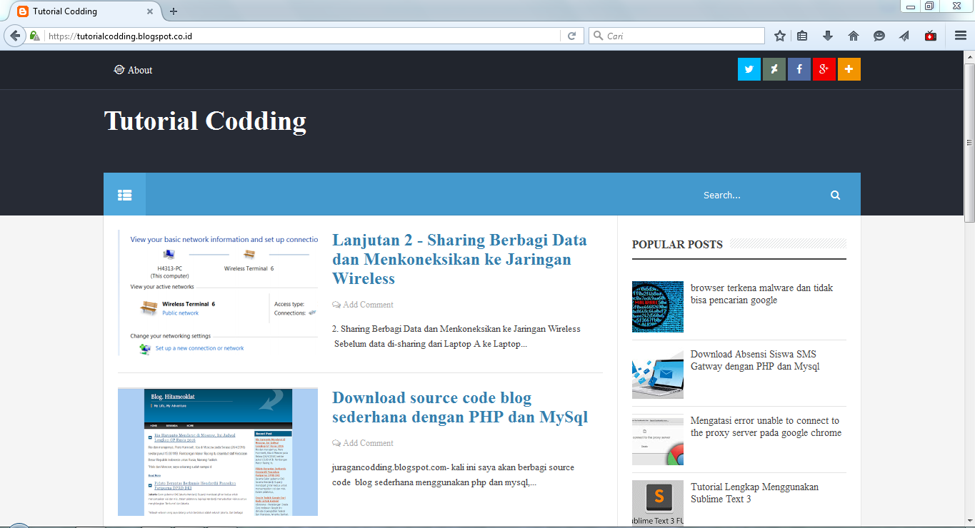
Task: Click the Downloads arrow in the toolbar
Action: pyautogui.click(x=828, y=35)
